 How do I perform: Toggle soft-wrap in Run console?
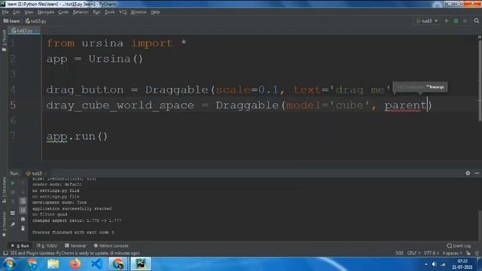[x=23, y=201]
